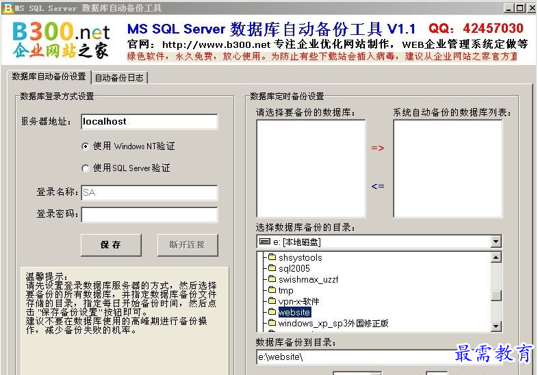Click the swishmax_uzzf folder icon
538x375 pixels.
(272, 279)
